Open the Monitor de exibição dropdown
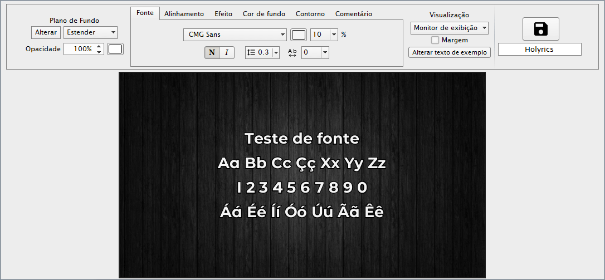 pos(450,28)
